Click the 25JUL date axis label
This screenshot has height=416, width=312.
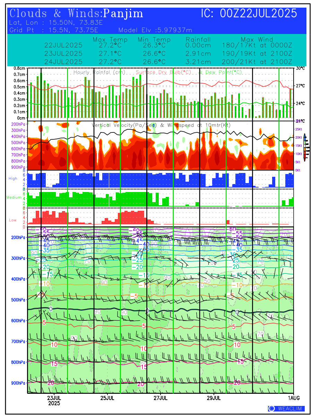click(x=107, y=398)
